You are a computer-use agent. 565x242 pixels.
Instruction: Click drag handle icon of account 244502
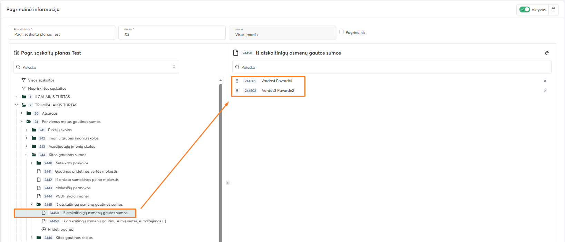[x=237, y=91]
